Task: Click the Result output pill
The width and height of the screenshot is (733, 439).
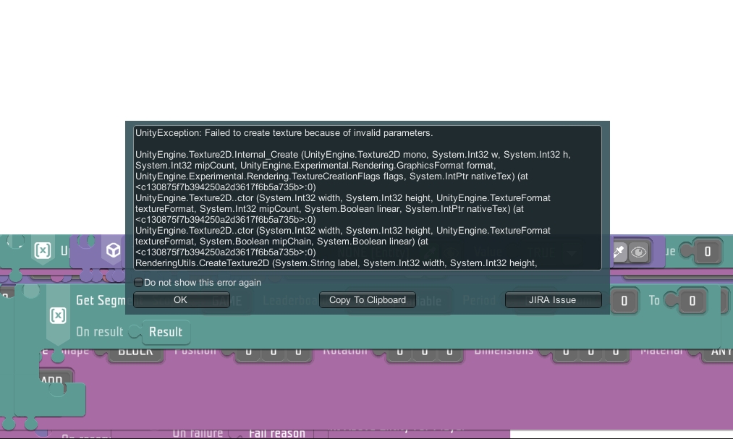Action: [166, 332]
